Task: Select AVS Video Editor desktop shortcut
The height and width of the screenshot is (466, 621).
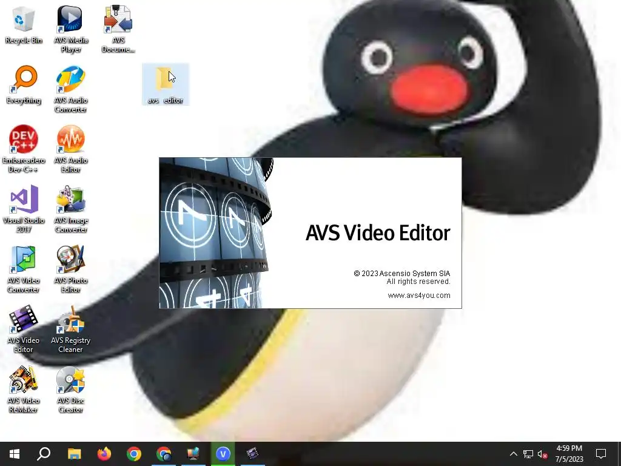Action: click(x=24, y=329)
